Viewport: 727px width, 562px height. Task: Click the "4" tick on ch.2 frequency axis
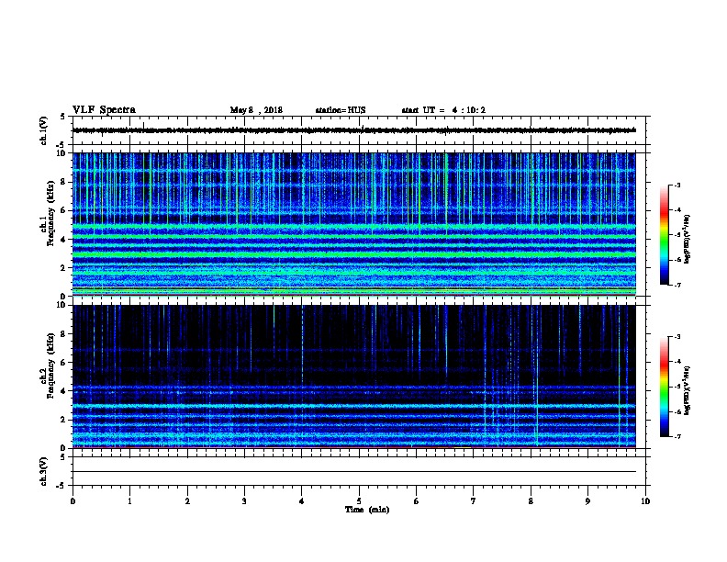click(65, 391)
